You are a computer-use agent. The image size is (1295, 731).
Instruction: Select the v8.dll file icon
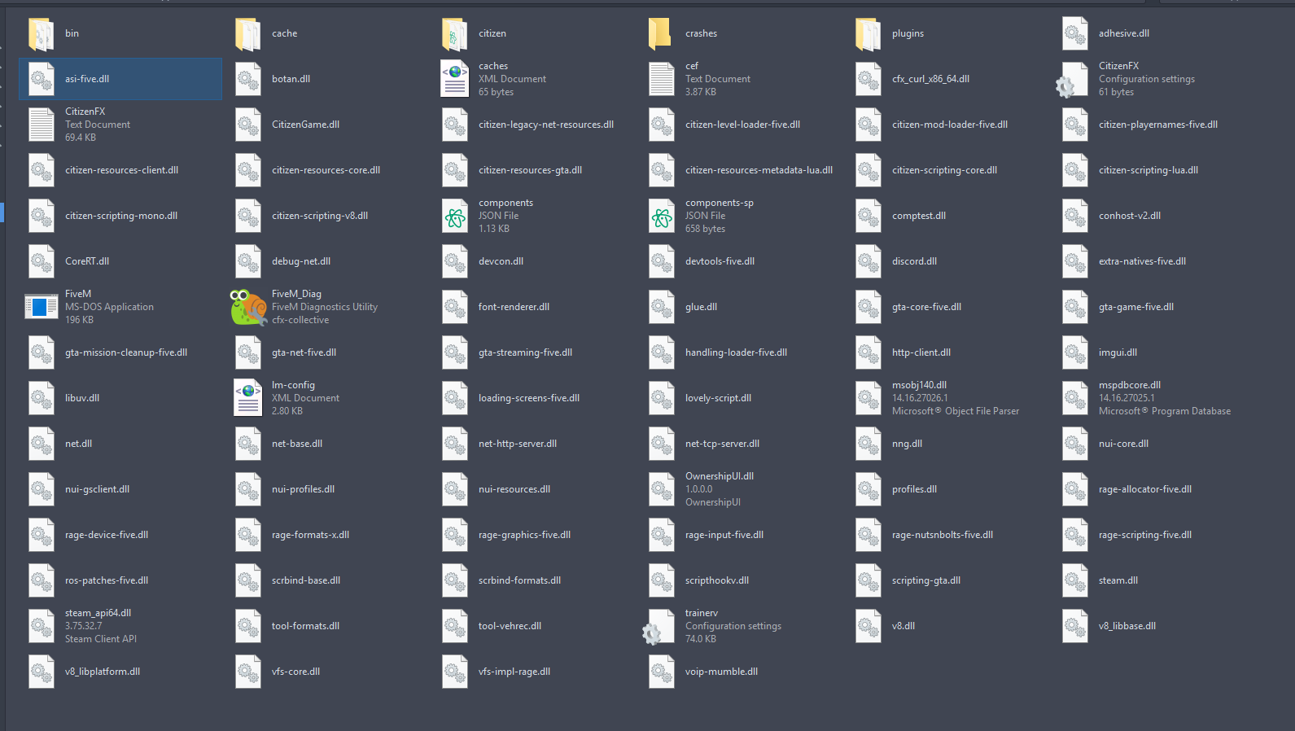(x=868, y=626)
